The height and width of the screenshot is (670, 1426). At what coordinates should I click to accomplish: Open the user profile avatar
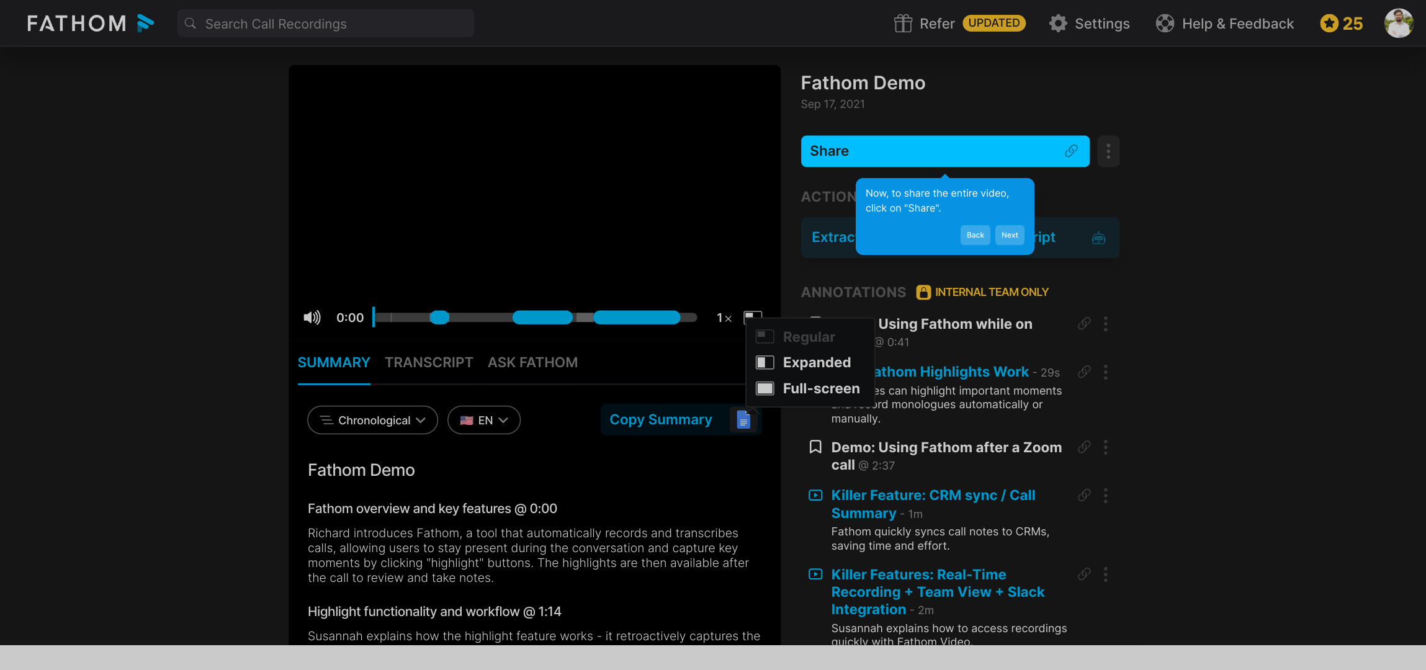1399,24
